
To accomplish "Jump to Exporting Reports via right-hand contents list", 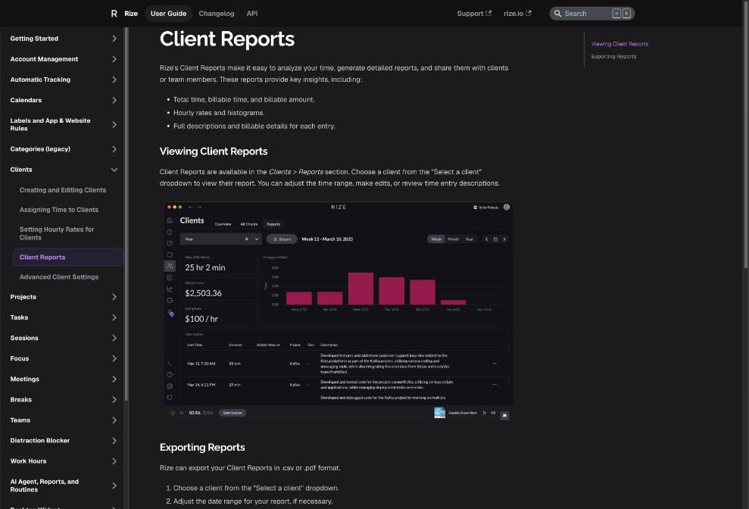I will [613, 56].
